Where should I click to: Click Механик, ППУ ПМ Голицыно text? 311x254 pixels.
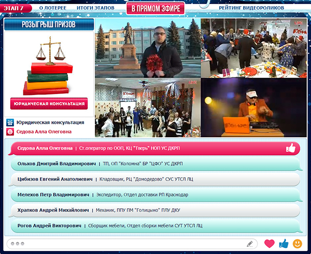pos(138,210)
